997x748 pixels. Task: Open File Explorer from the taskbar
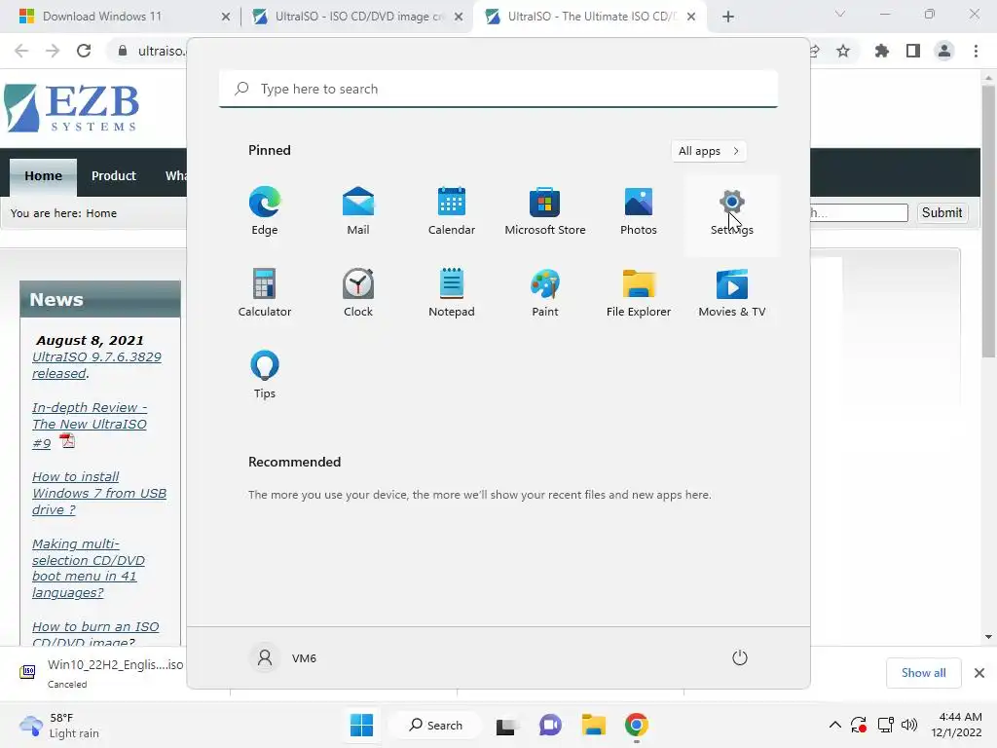593,725
